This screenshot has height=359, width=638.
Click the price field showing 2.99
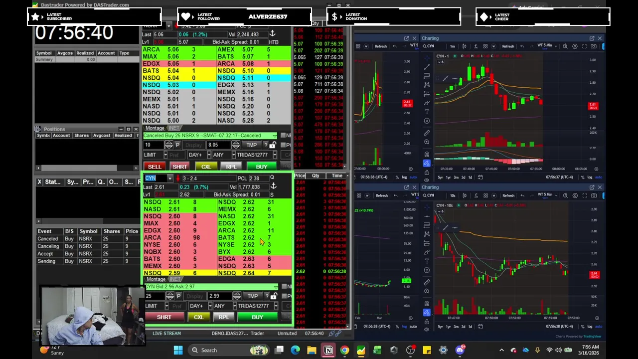click(220, 296)
